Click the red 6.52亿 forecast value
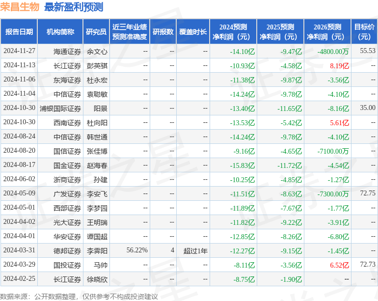The width and height of the screenshot is (378, 301). 339,265
